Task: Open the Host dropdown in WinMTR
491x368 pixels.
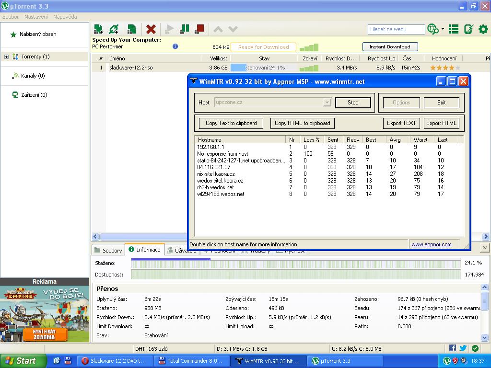Action: pyautogui.click(x=327, y=103)
